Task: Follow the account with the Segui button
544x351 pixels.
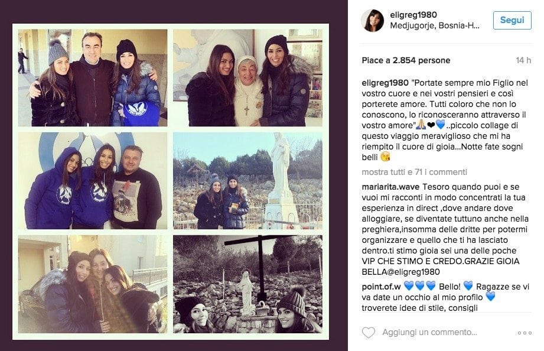Action: pos(512,20)
